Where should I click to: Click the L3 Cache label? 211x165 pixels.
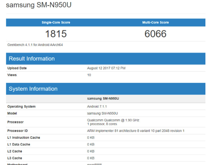15,158
